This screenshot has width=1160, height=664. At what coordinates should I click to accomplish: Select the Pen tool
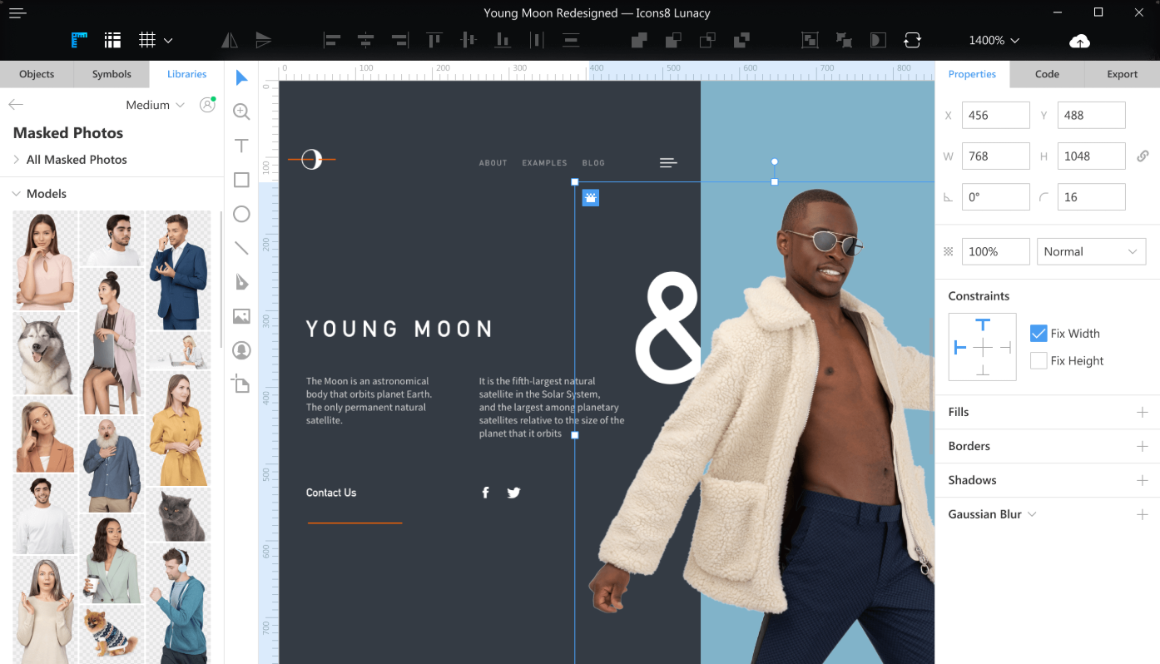pos(241,282)
